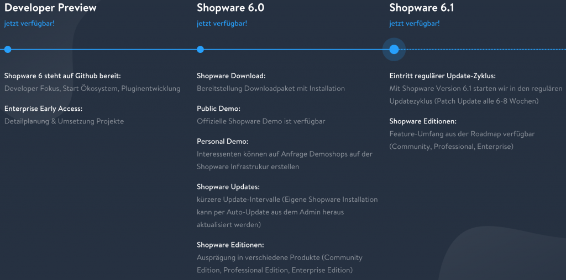Screen dimensions: 566x280
Task: Select the Public Demo section title
Action: point(218,109)
